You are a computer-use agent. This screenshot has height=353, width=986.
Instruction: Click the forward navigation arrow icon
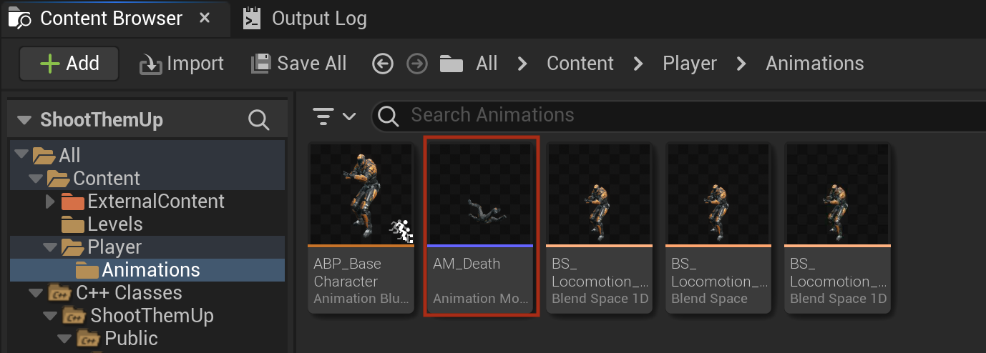tap(416, 64)
